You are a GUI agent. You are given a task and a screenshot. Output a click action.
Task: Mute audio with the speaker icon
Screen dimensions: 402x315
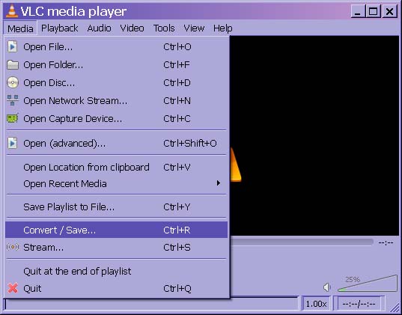point(327,287)
